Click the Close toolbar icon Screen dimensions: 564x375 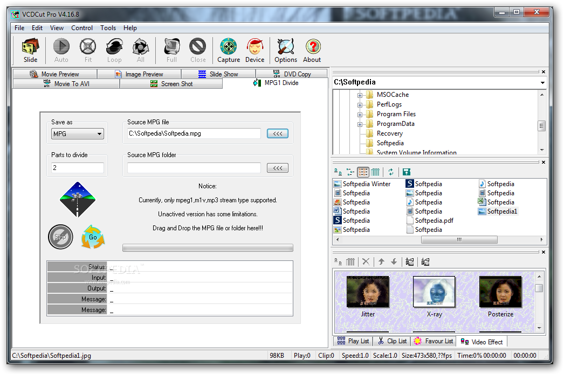click(198, 51)
